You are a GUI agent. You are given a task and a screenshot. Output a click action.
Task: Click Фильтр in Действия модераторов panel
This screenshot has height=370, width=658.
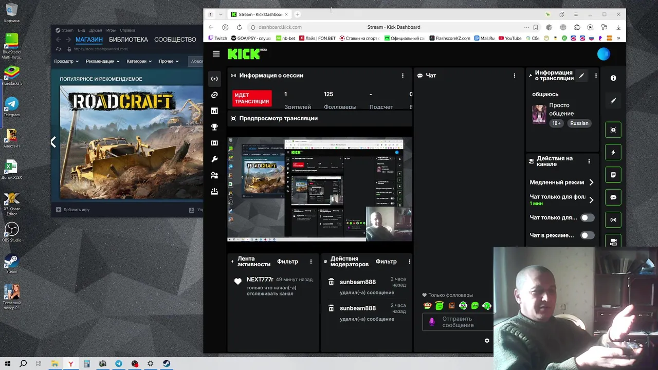(386, 262)
